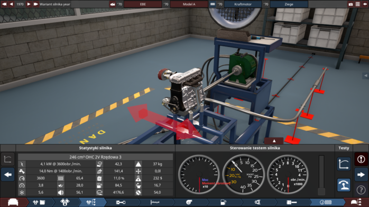The image size is (369, 207).
Task: Click the car icon next to EBE
Action: point(113,4)
